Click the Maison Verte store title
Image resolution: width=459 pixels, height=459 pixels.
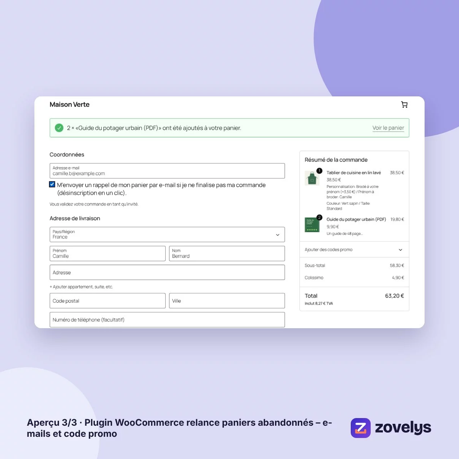[x=70, y=104]
